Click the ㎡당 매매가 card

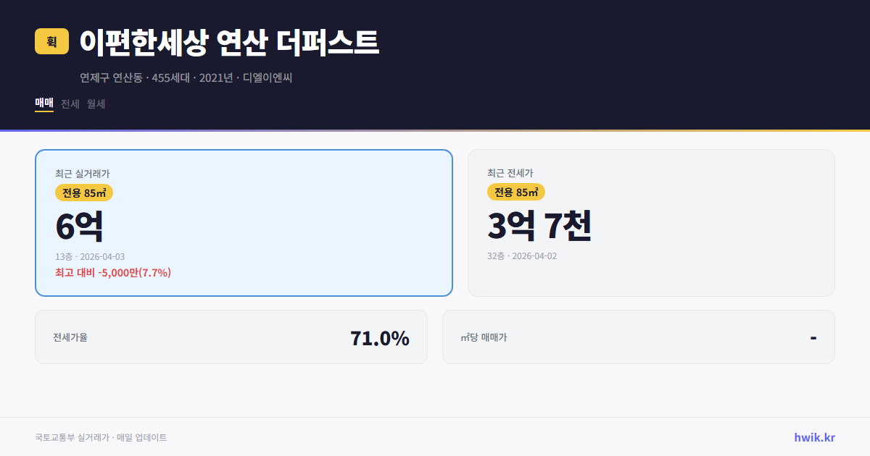(638, 337)
